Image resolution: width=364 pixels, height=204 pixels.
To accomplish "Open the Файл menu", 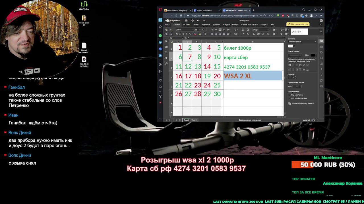I will [167, 25].
